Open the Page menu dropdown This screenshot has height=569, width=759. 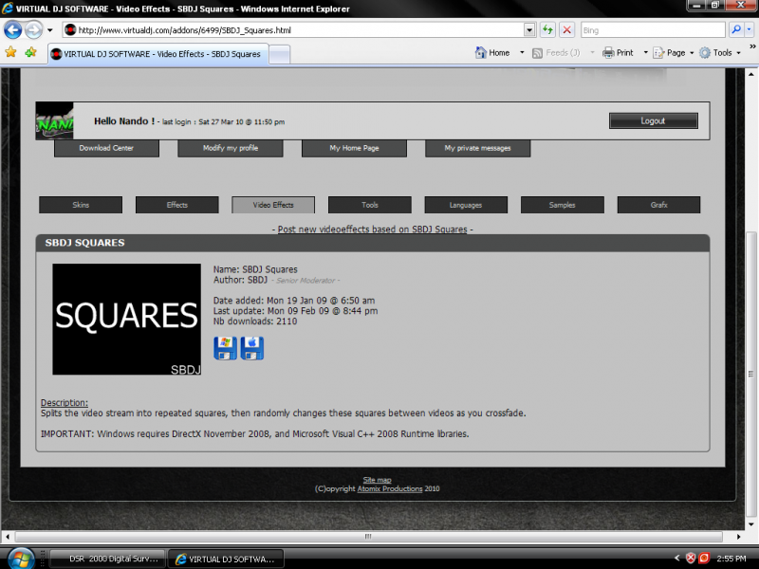[x=674, y=53]
